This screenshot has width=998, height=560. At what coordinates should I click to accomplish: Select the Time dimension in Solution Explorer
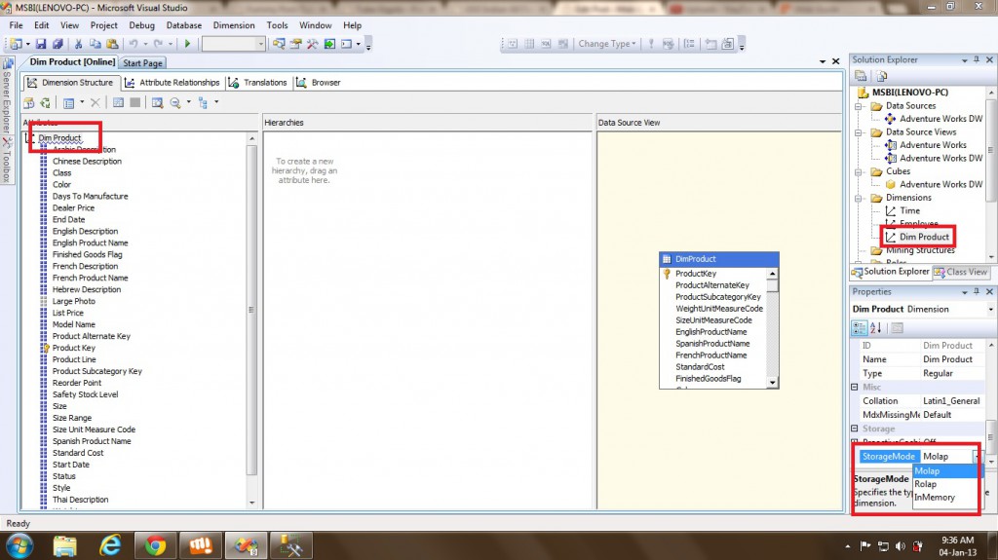908,210
